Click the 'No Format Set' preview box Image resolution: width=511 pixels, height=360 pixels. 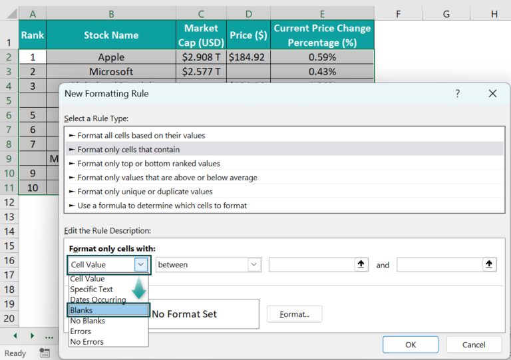(204, 313)
